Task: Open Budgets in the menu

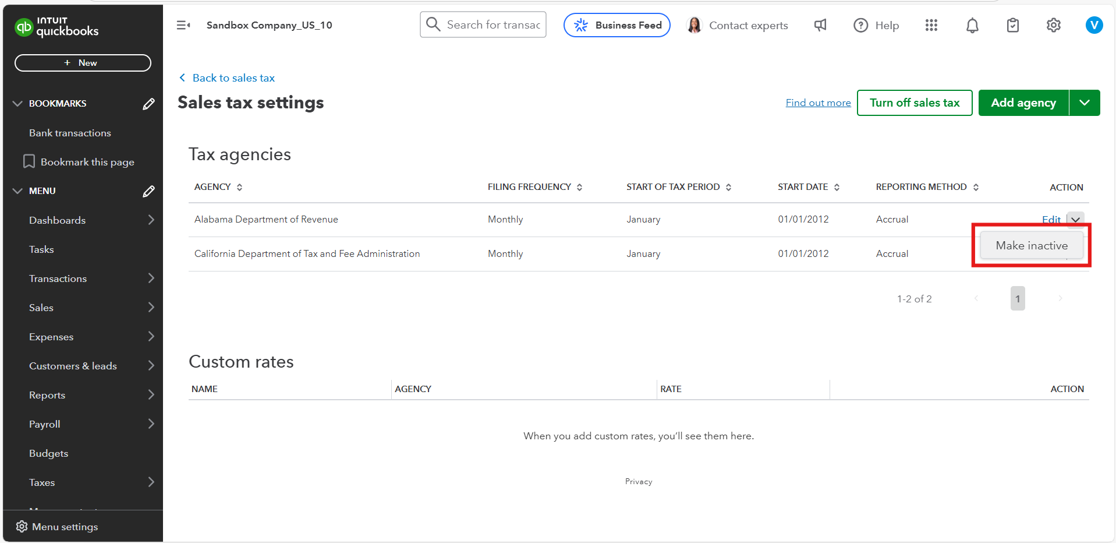Action: 48,453
